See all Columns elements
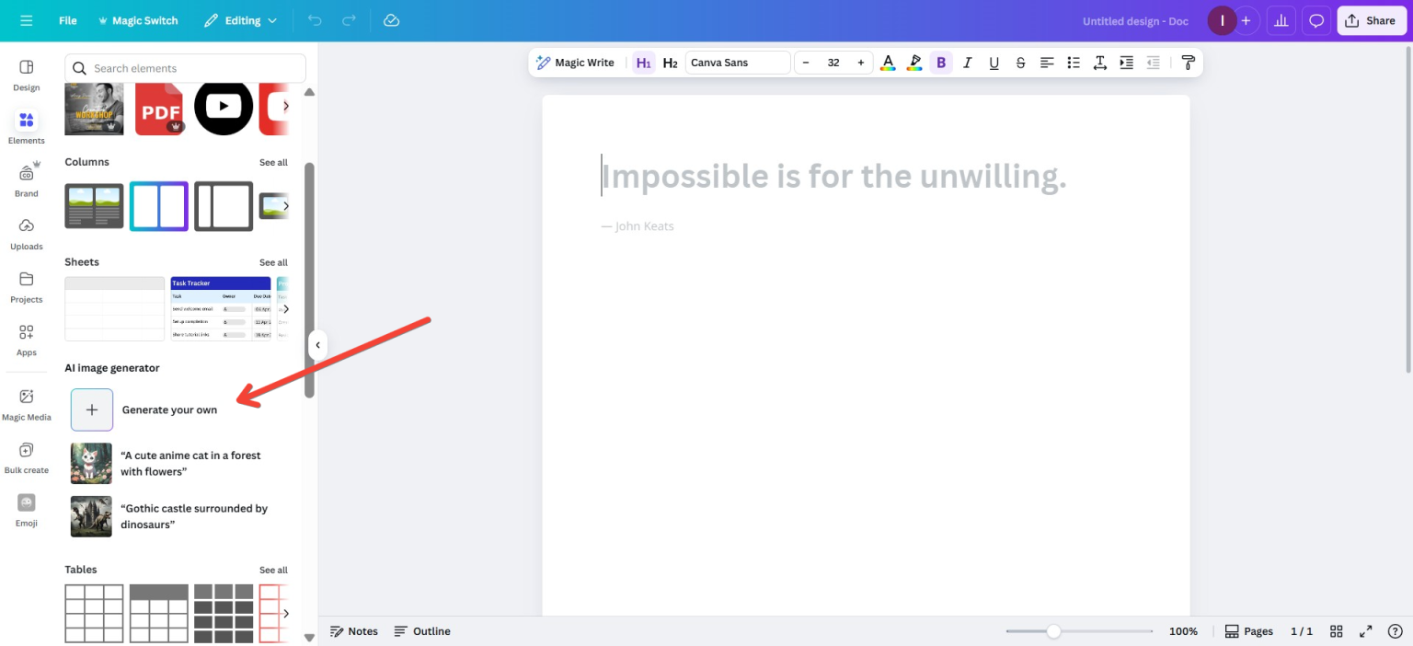Viewport: 1413px width, 646px height. coord(273,163)
